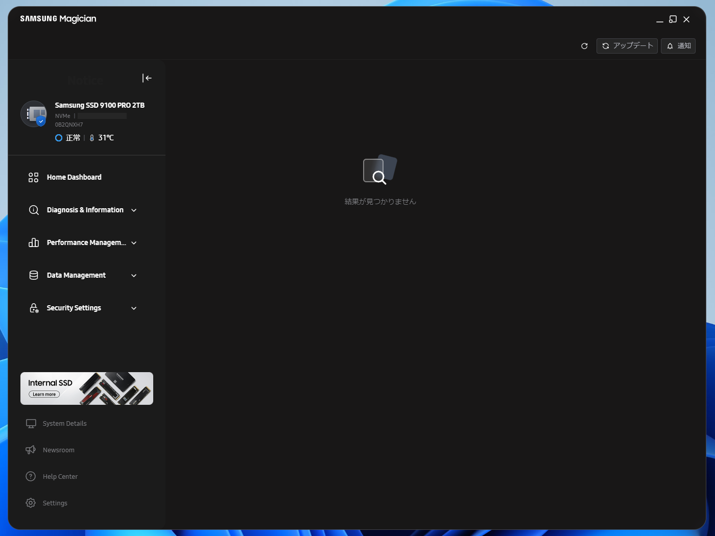Click Learn more on the Internal SSD banner
715x536 pixels.
click(x=44, y=394)
